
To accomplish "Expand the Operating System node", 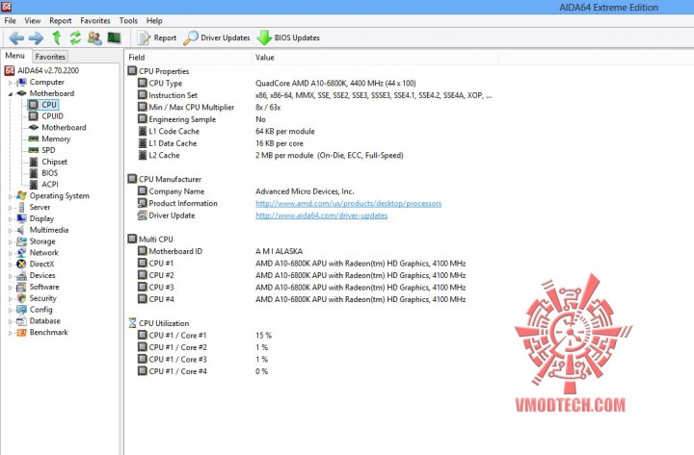I will click(11, 196).
